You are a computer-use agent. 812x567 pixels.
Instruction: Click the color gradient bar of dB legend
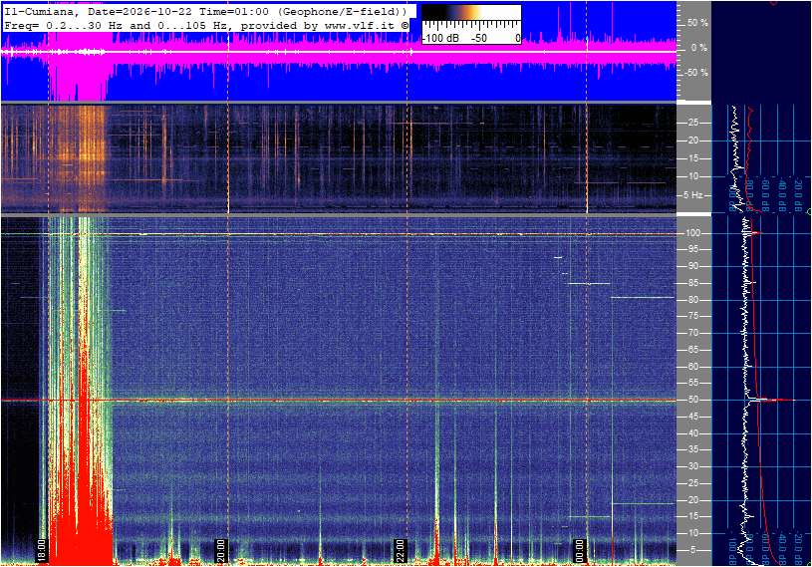click(471, 12)
